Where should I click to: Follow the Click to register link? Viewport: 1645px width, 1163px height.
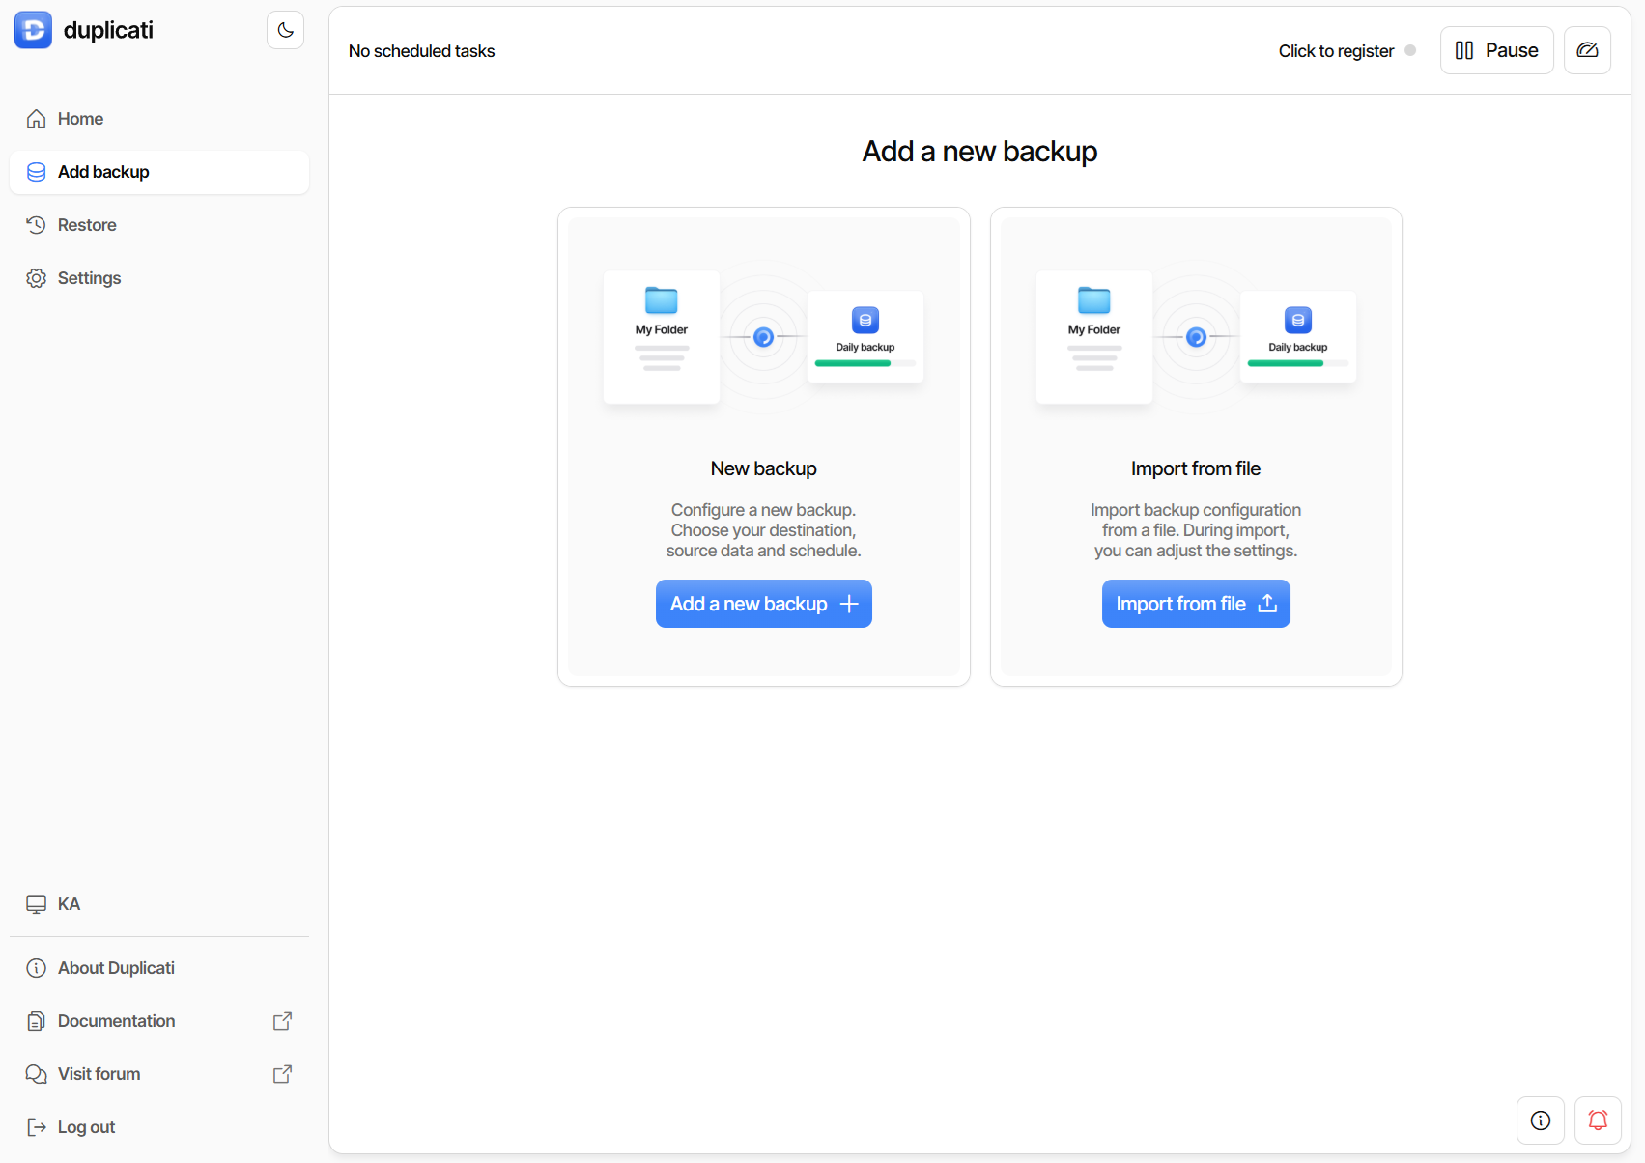tap(1335, 50)
